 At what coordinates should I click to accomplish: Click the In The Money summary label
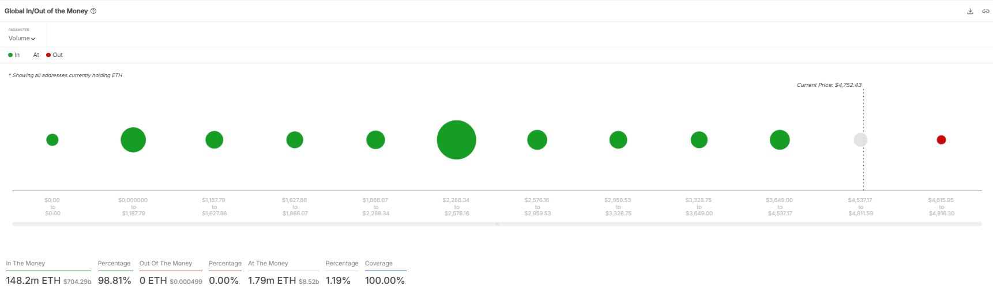(25, 264)
